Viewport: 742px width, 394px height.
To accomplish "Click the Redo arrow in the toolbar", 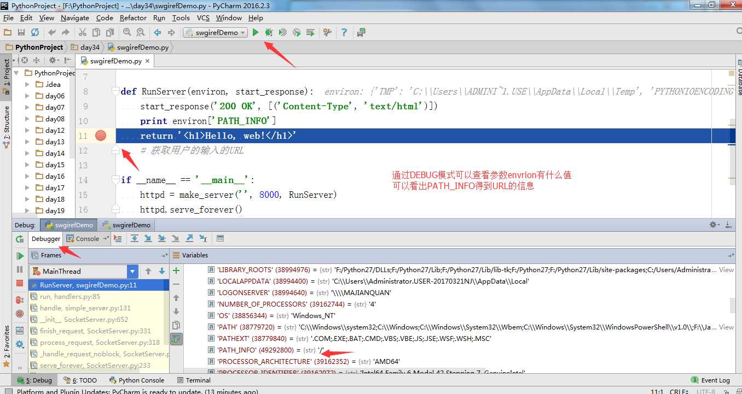I will (66, 33).
